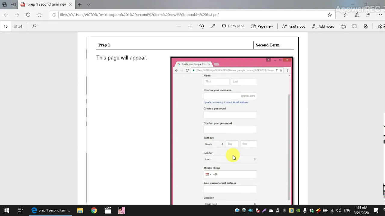Switch to the Edge taskbar button
The width and height of the screenshot is (385, 216).
coord(51,210)
